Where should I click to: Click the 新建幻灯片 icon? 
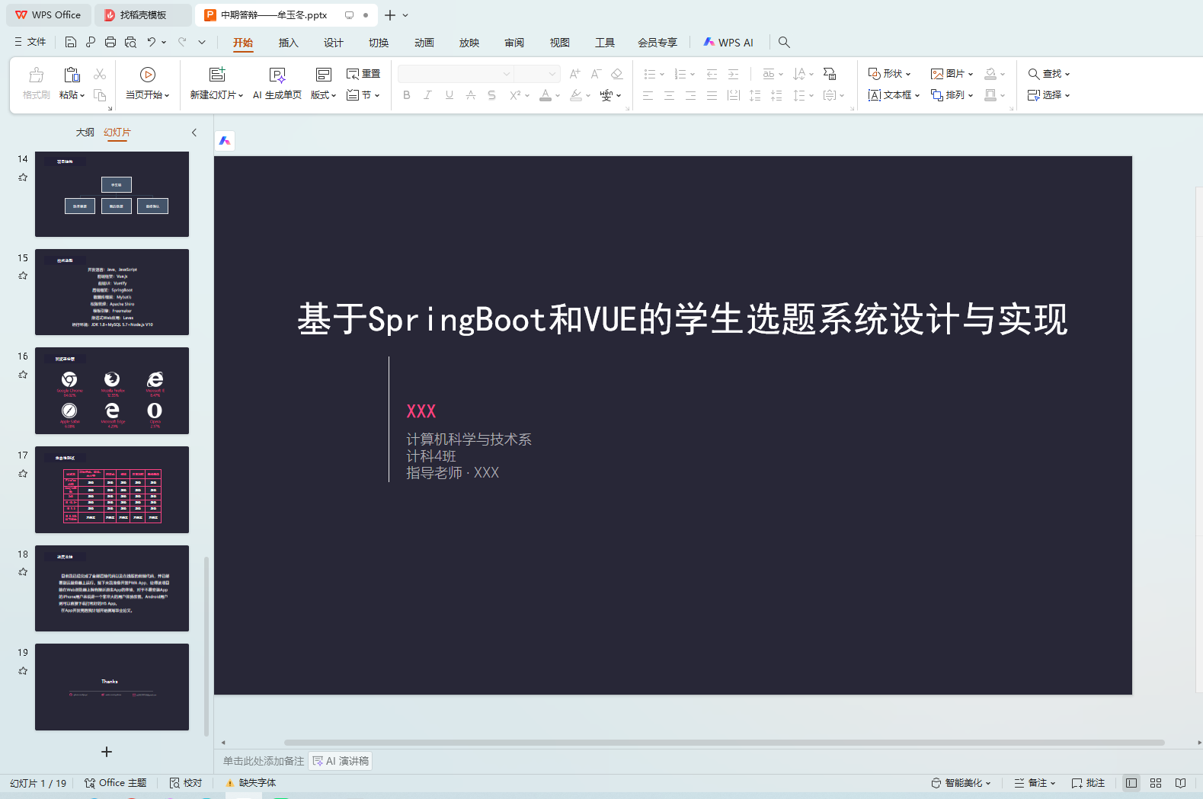pyautogui.click(x=217, y=75)
